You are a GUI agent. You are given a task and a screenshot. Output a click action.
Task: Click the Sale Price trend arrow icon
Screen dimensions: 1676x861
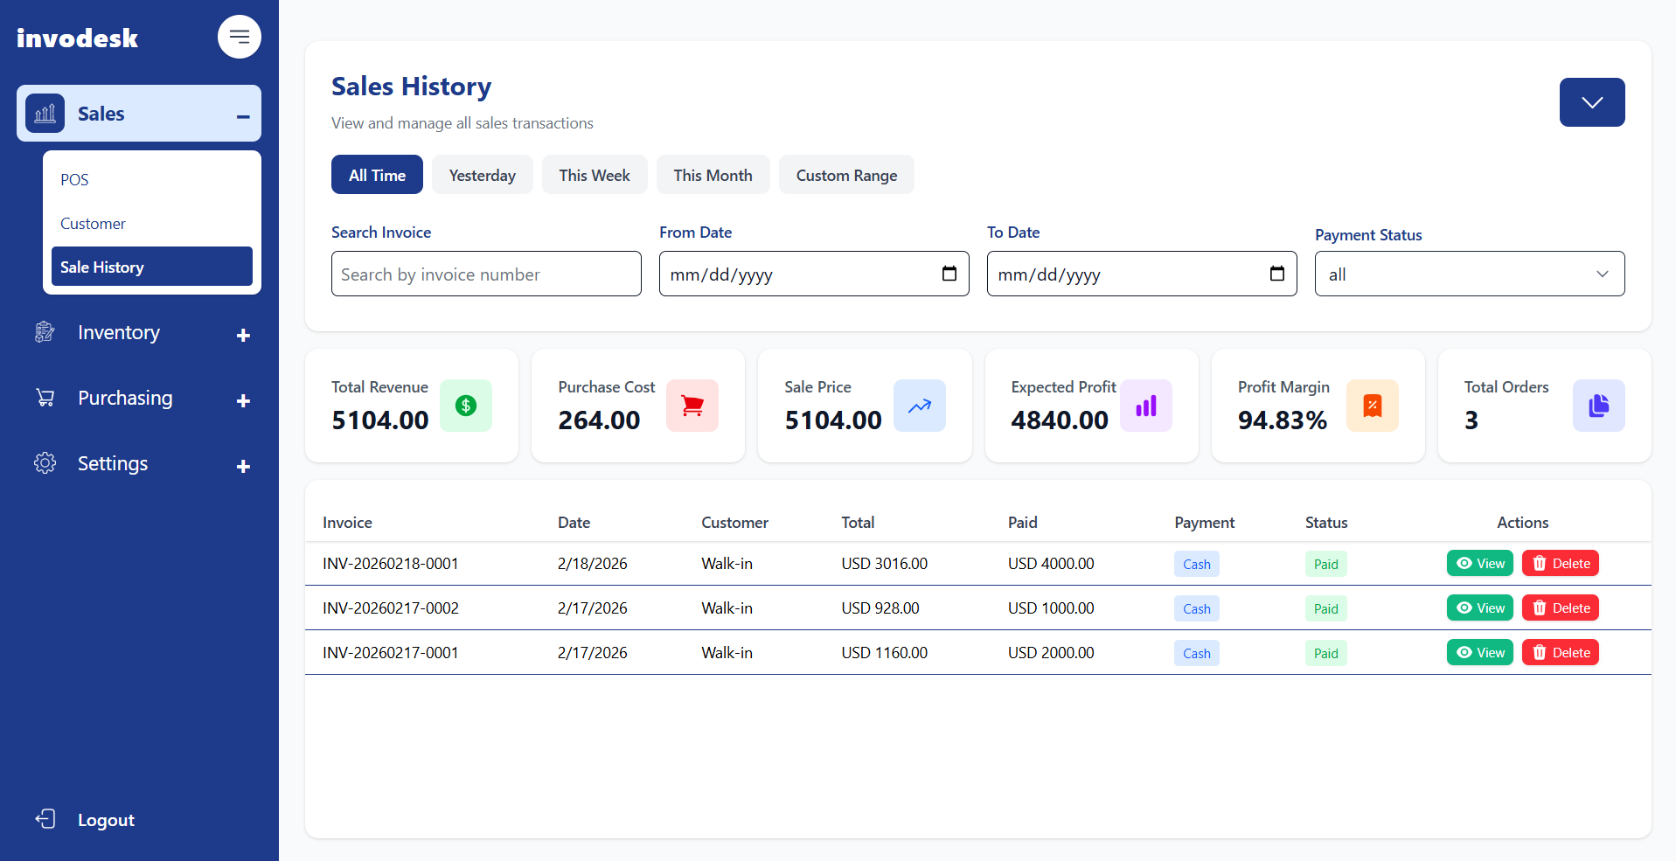[919, 406]
